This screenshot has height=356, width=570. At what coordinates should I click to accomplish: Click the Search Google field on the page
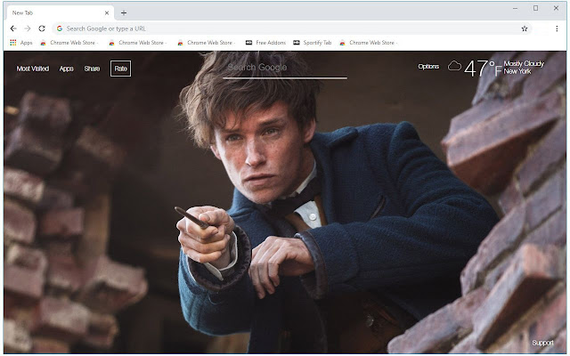tap(285, 68)
